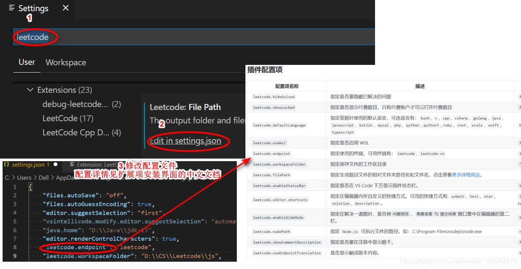Collapse the Extensions (23) chevron
This screenshot has width=521, height=269.
click(30, 90)
